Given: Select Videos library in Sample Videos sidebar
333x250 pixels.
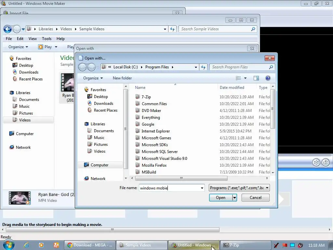Looking at the screenshot, I should [25, 120].
